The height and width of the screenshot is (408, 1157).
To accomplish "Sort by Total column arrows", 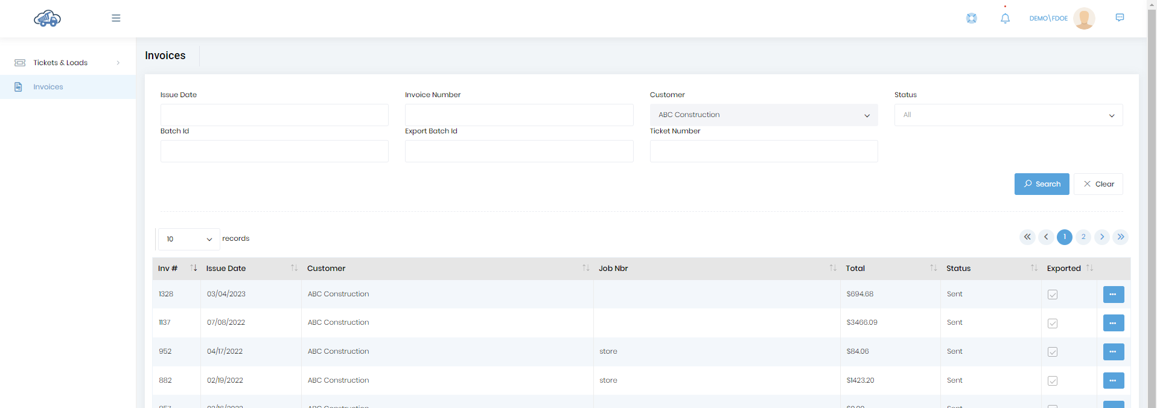I will (934, 268).
